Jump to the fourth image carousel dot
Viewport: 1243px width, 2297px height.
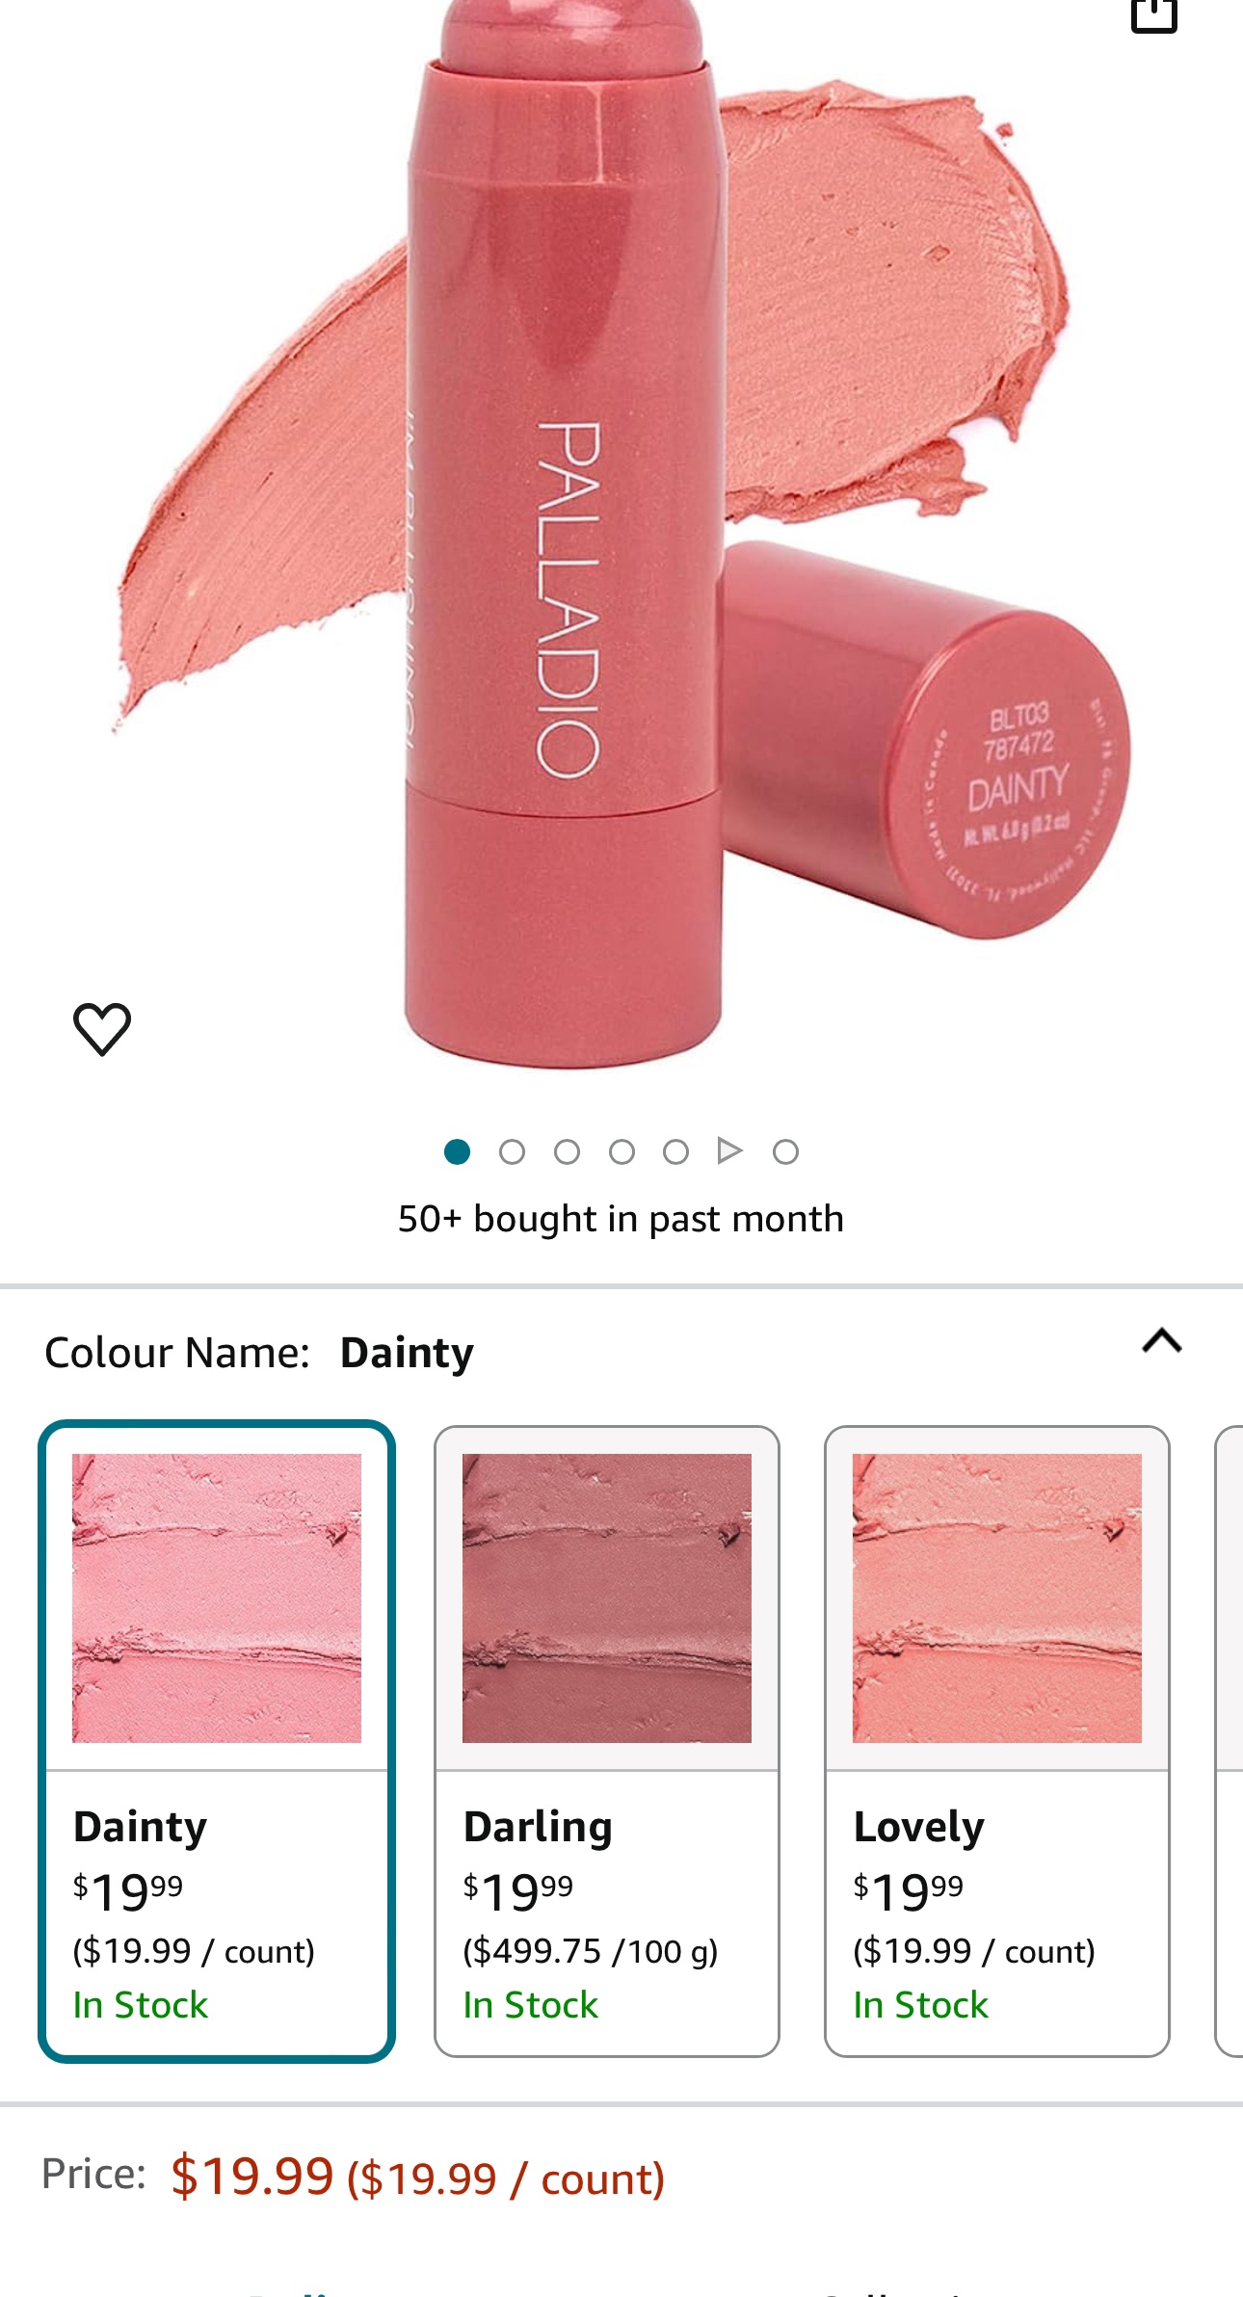621,1151
